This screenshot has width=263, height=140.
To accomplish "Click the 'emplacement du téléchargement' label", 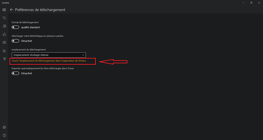I will pyautogui.click(x=29, y=50).
